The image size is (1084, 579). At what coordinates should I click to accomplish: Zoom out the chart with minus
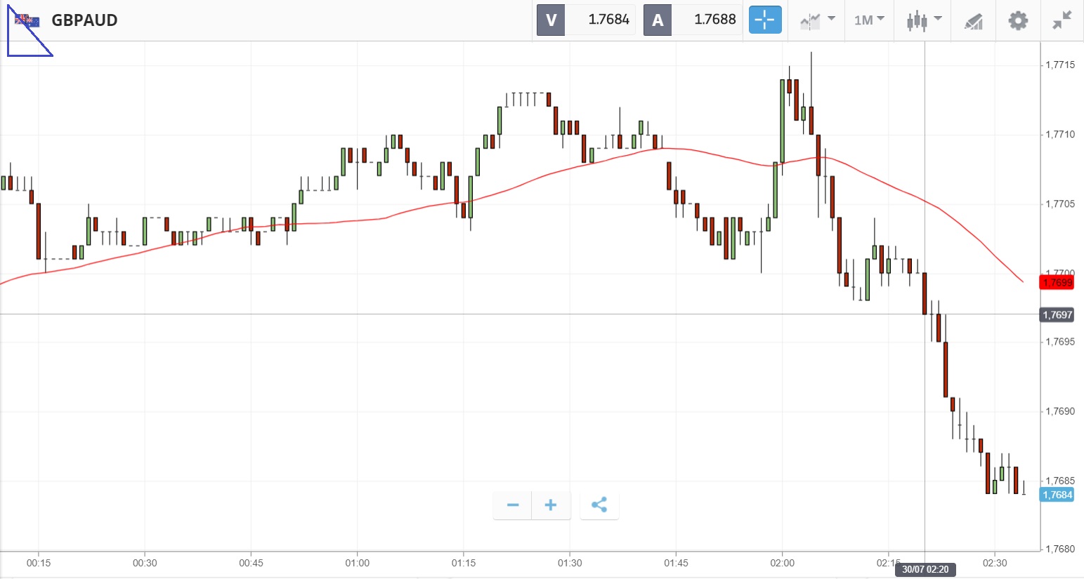pyautogui.click(x=513, y=505)
